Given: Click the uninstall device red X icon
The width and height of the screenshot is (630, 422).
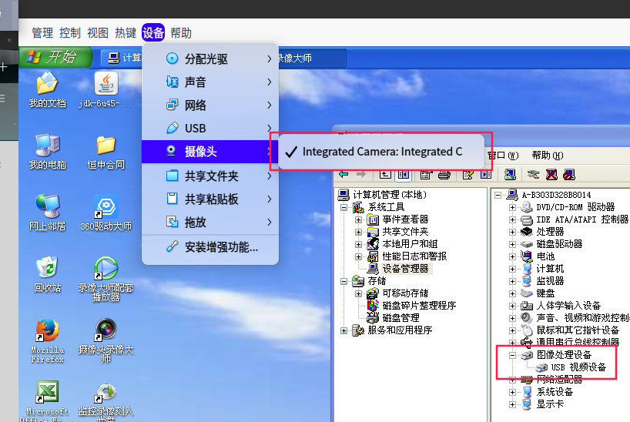Looking at the screenshot, I should click(551, 175).
